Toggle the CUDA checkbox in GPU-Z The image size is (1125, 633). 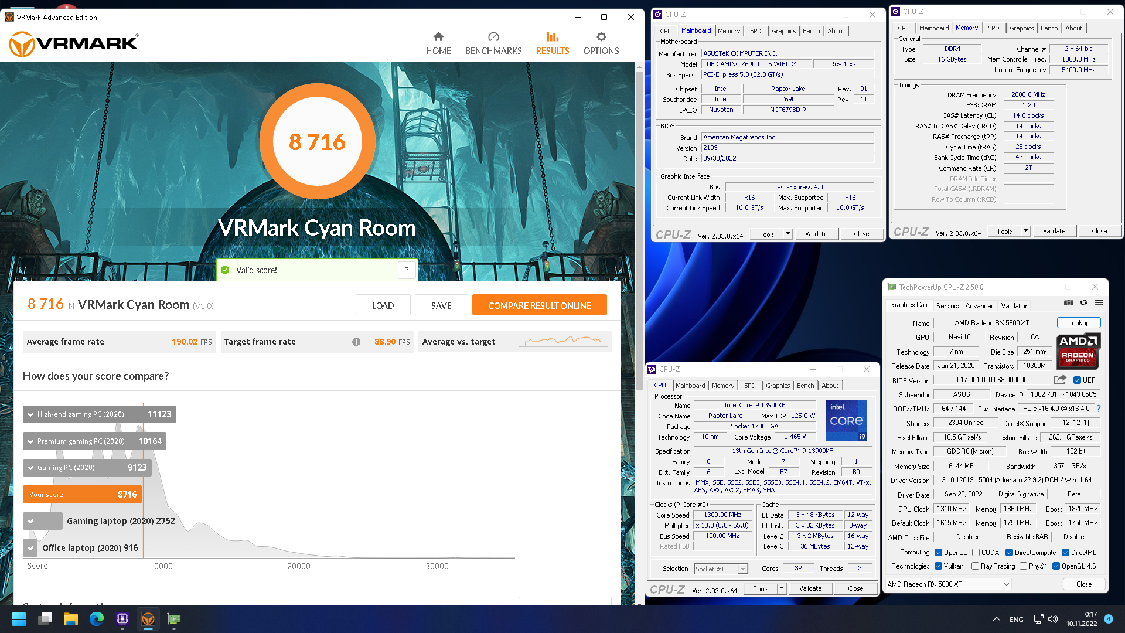coord(976,553)
